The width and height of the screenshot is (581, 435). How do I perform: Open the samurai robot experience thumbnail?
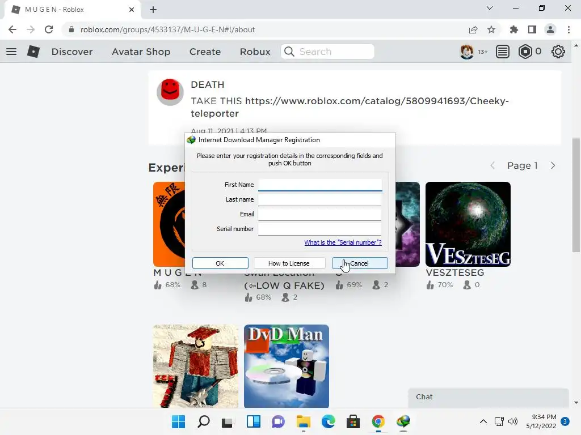tap(196, 366)
